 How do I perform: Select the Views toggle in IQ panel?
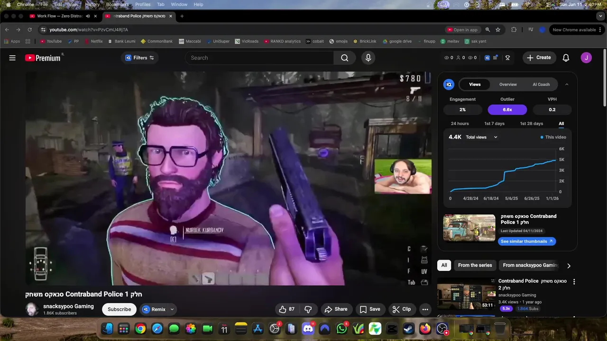pos(475,84)
